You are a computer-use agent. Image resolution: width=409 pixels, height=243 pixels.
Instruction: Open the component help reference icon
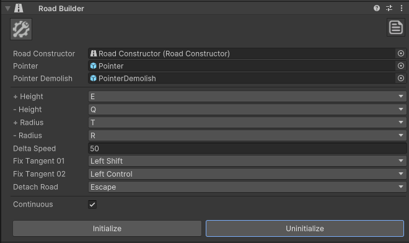pyautogui.click(x=376, y=8)
